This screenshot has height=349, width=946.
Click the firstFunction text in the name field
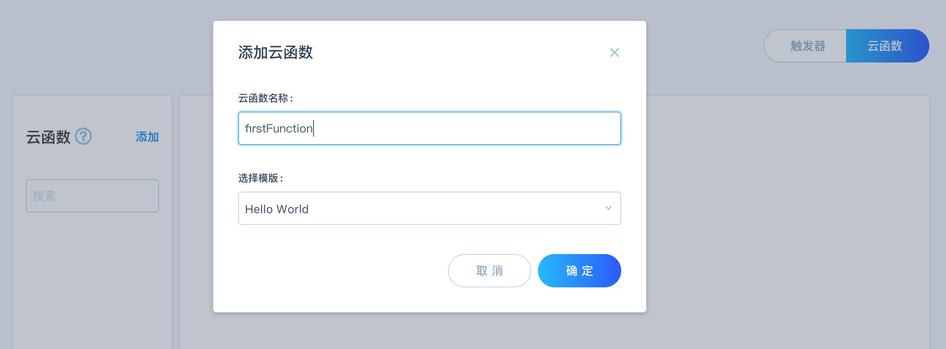[x=279, y=128]
